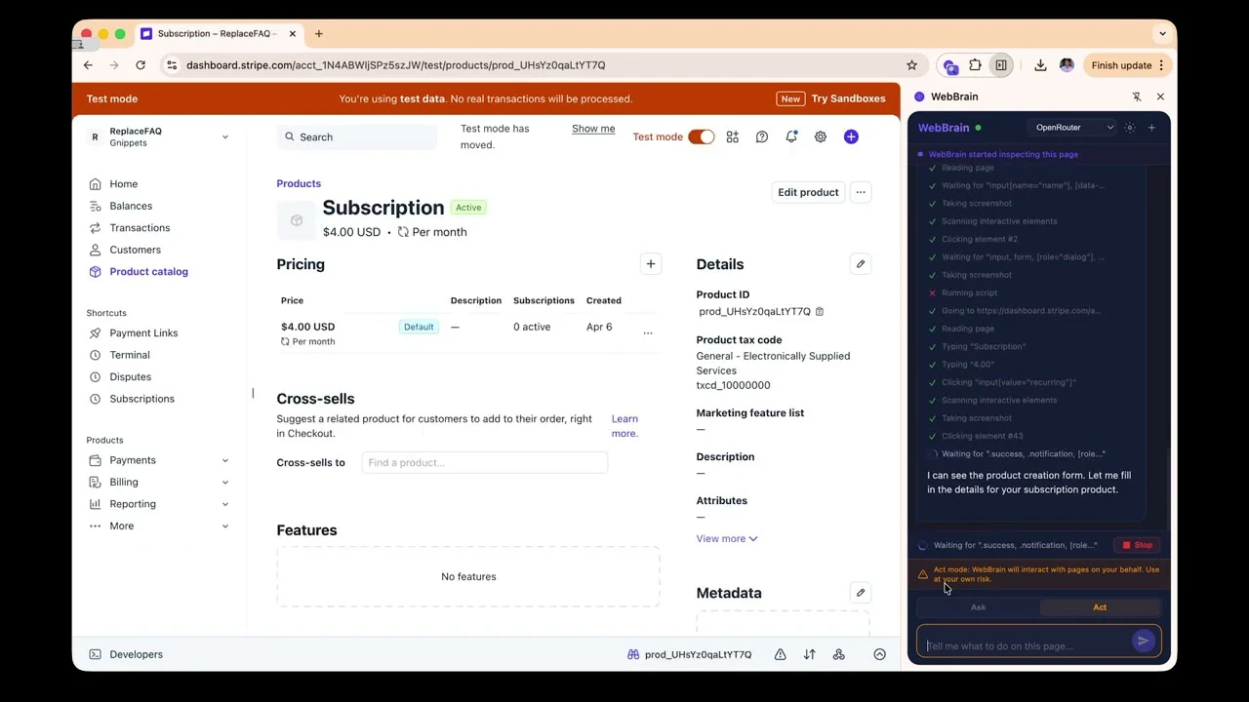This screenshot has width=1249, height=702.
Task: Open Disputes shortcut
Action: (x=130, y=377)
